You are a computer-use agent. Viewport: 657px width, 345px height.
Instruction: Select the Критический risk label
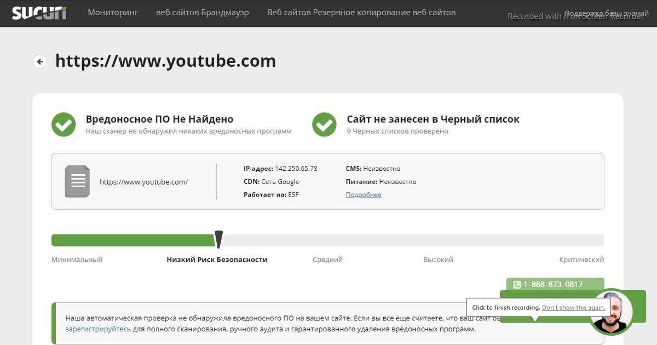click(581, 260)
